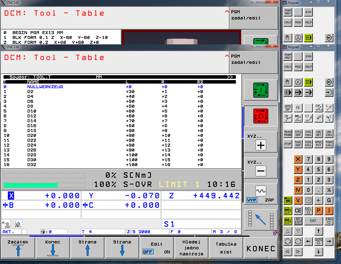Expand more table columns with >> marker
This screenshot has height=264, width=341.
230,77
